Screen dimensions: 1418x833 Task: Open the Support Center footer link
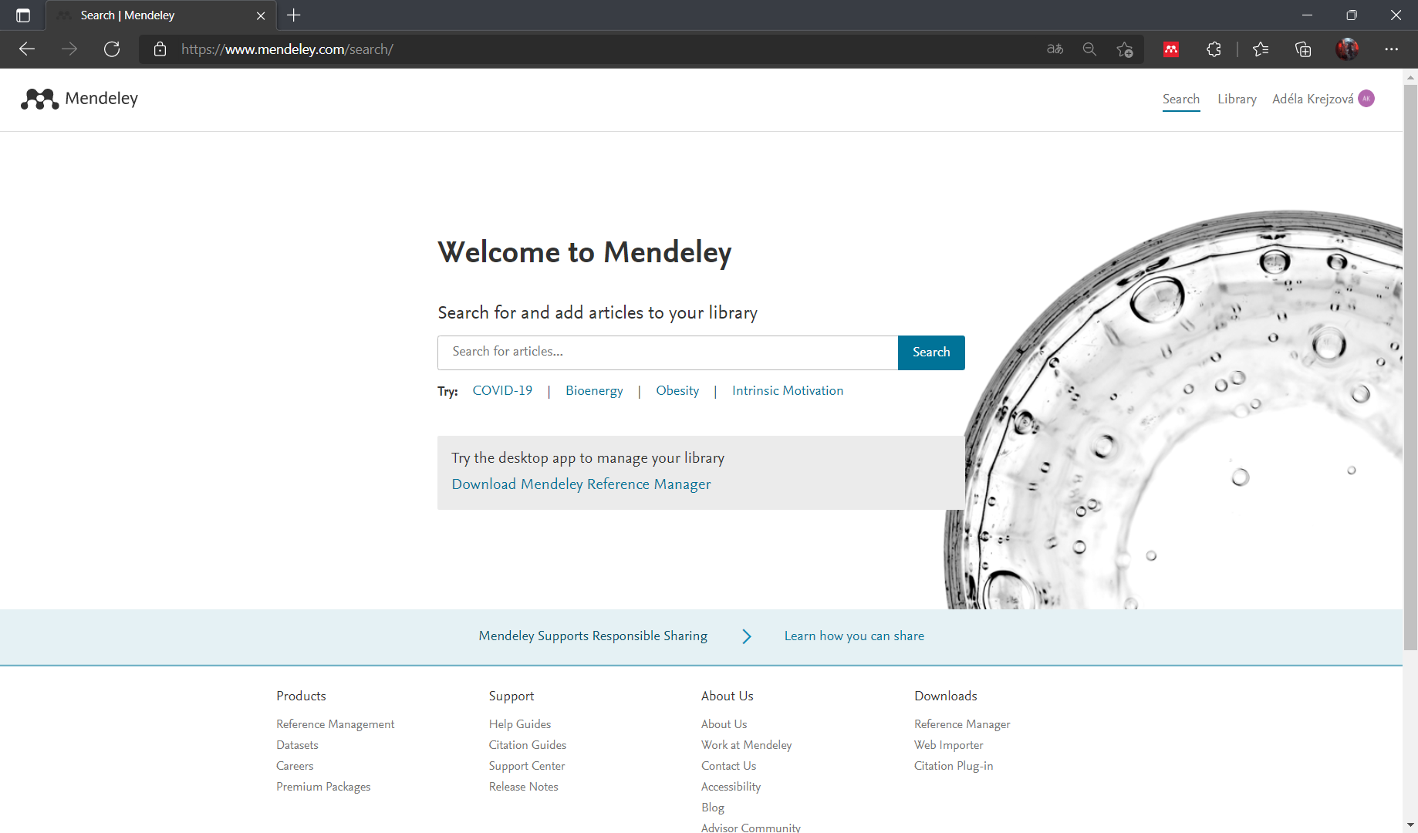(527, 766)
